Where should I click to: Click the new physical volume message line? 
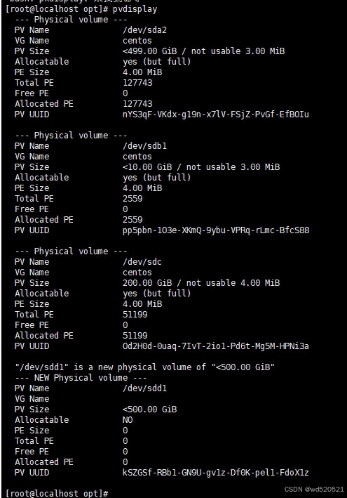click(144, 367)
